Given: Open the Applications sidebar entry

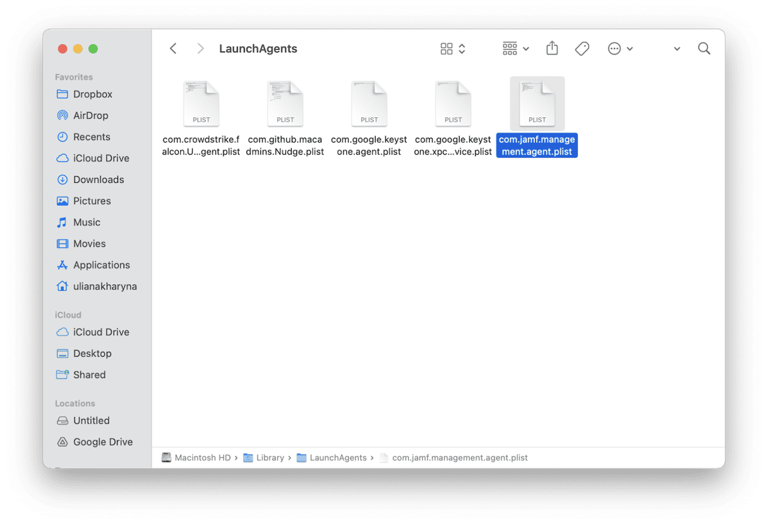Looking at the screenshot, I should [101, 265].
